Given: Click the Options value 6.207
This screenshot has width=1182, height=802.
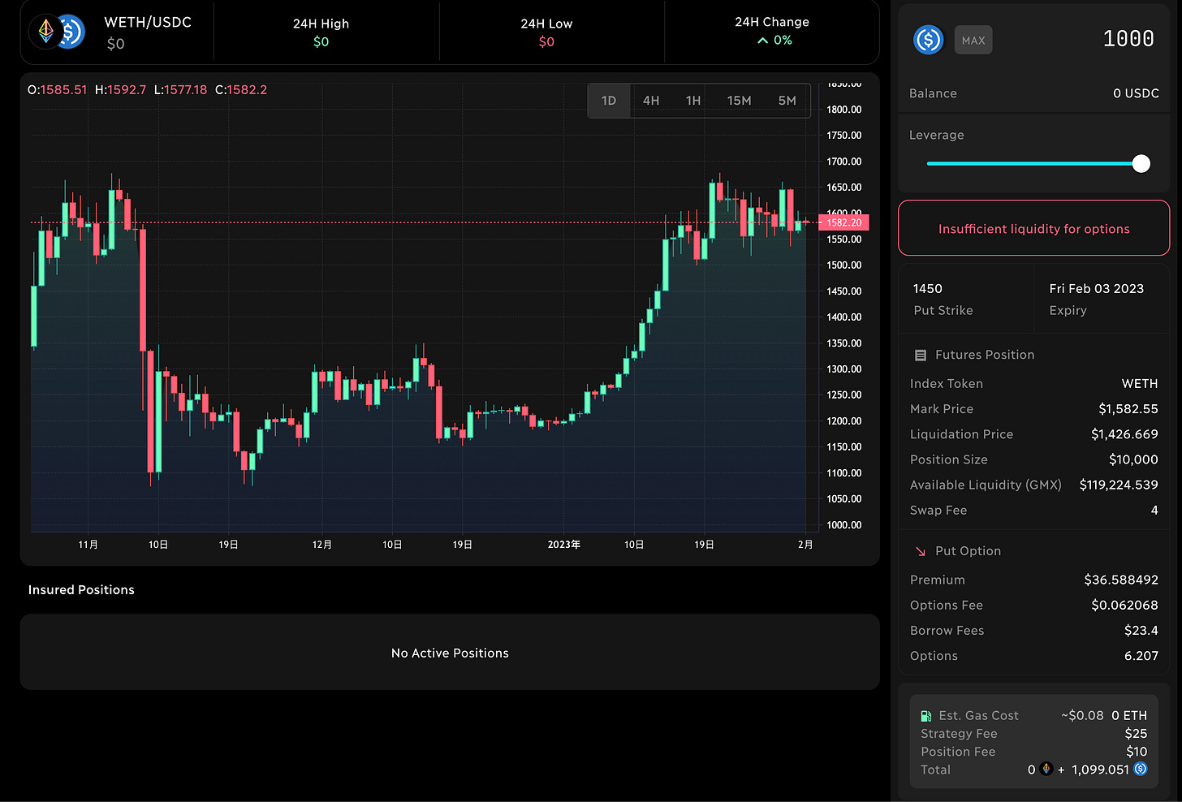Looking at the screenshot, I should tap(1141, 655).
